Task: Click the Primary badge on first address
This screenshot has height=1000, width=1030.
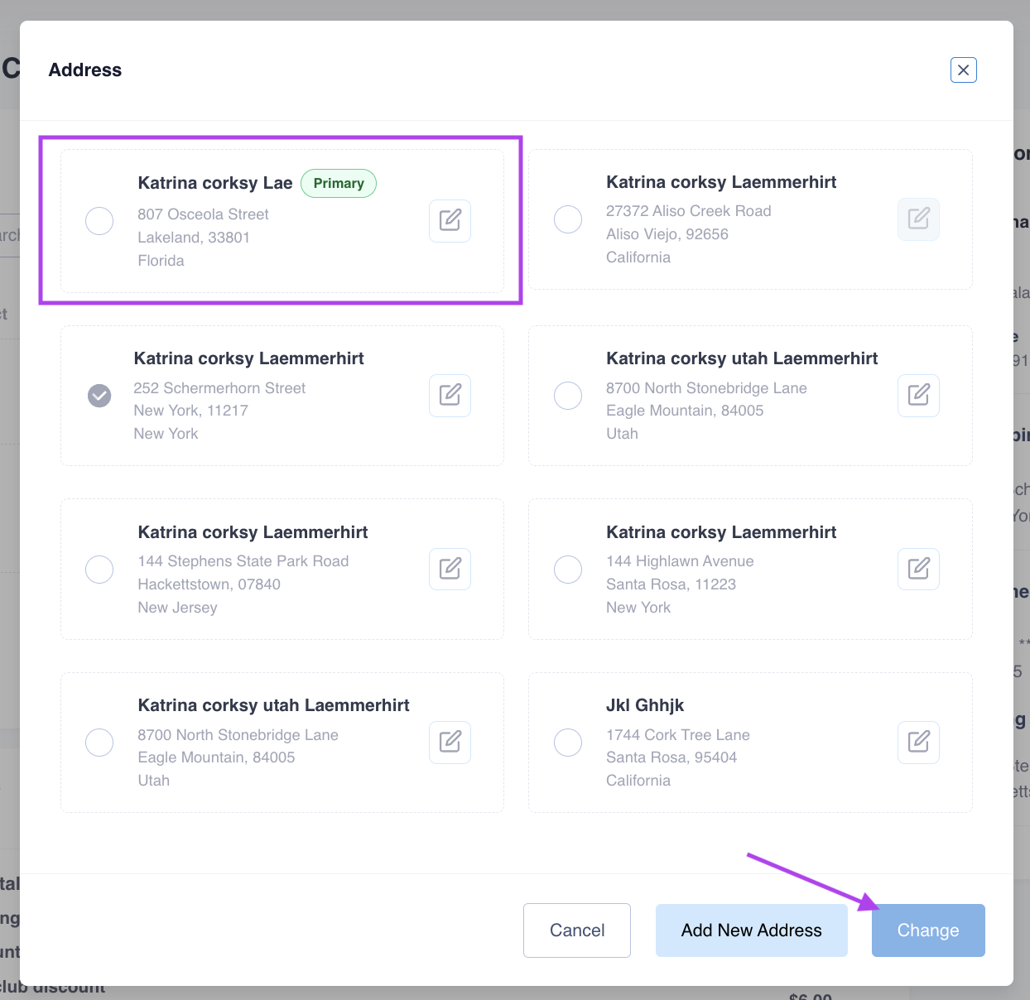Action: (x=339, y=184)
